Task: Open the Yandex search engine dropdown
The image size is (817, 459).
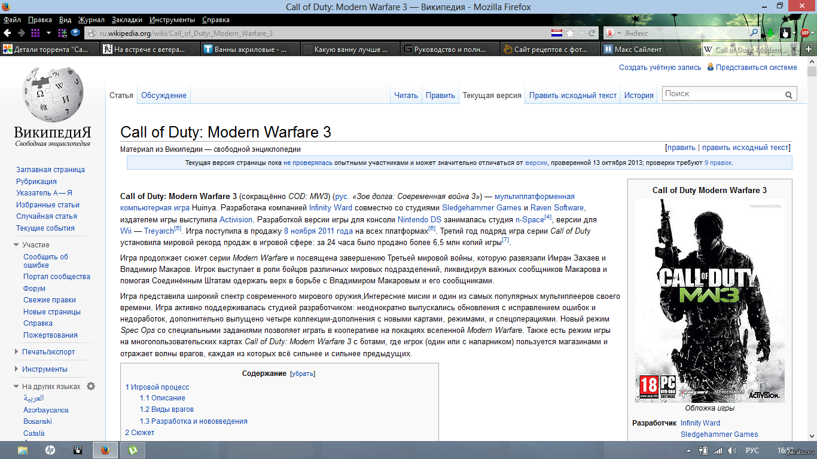Action: (614, 33)
